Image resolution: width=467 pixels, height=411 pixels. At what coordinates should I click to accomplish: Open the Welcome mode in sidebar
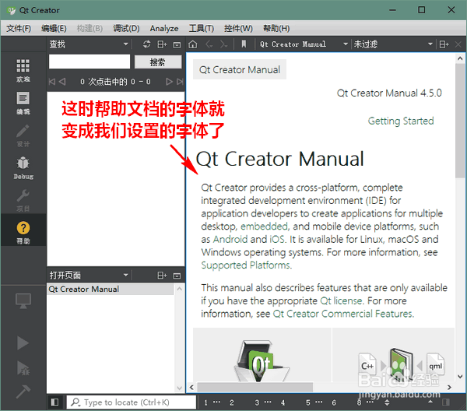point(23,70)
